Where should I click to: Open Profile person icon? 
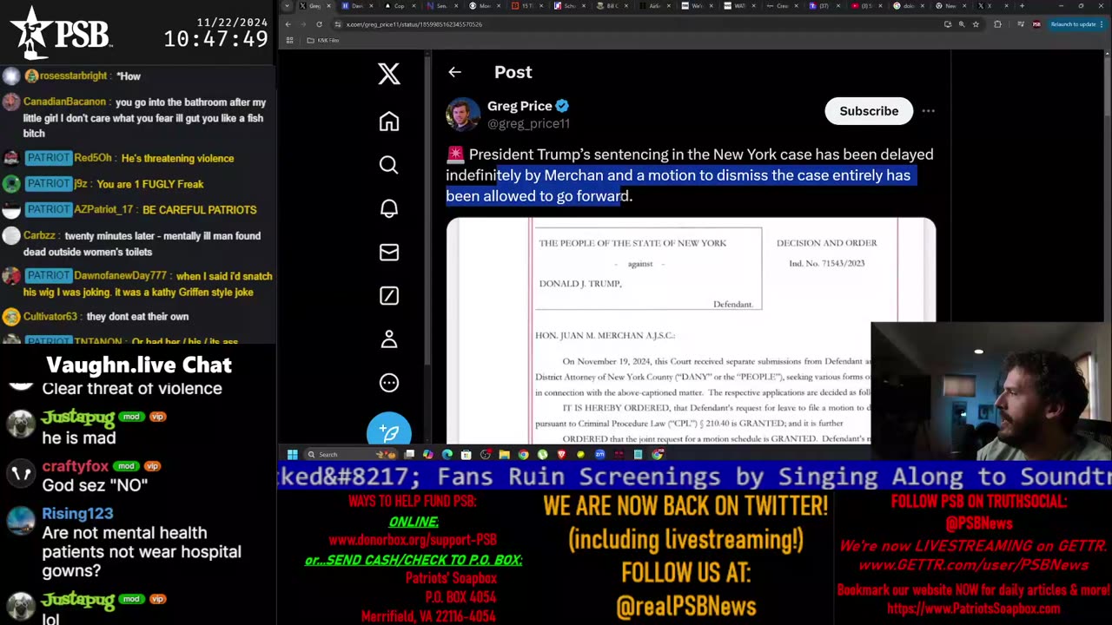[388, 339]
